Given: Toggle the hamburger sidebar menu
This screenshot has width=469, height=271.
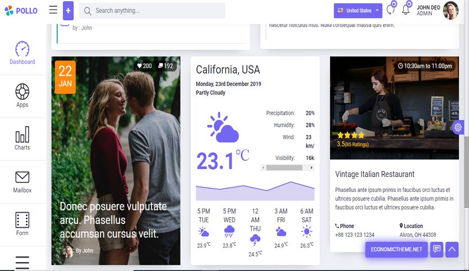Looking at the screenshot, I should point(53,10).
